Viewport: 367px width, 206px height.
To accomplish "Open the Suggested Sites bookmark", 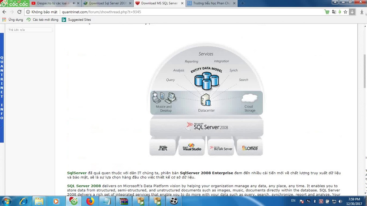I will coord(77,20).
